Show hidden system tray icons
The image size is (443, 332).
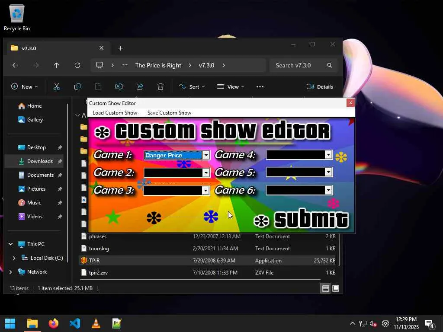coord(352,323)
